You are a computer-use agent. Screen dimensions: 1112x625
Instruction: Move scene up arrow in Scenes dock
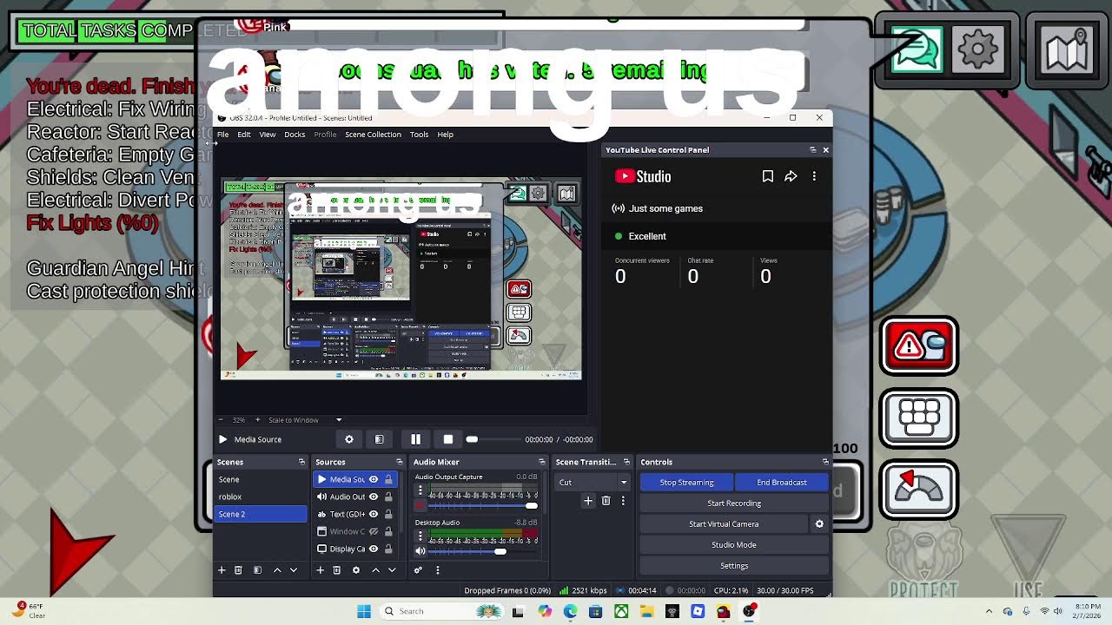pyautogui.click(x=277, y=570)
